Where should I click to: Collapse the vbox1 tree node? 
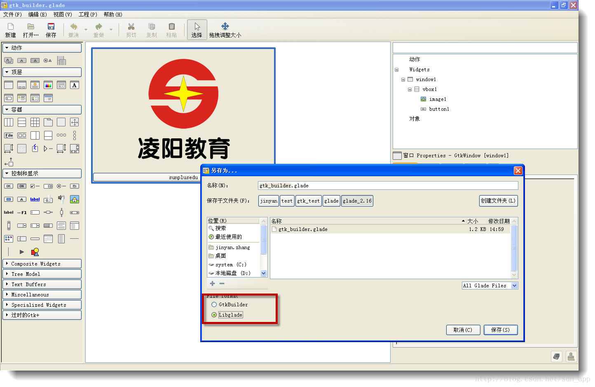coord(410,89)
